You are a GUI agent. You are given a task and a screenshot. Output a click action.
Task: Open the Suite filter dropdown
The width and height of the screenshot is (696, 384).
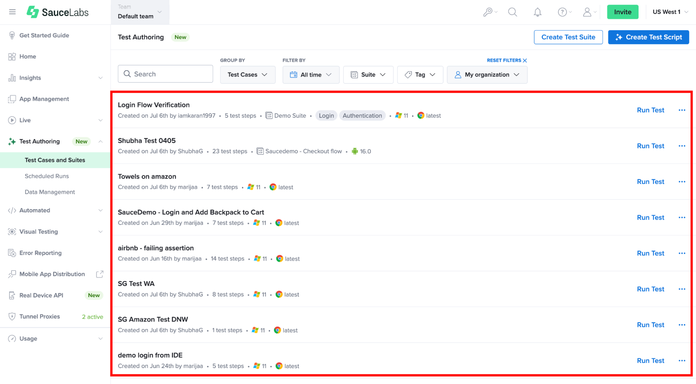368,75
